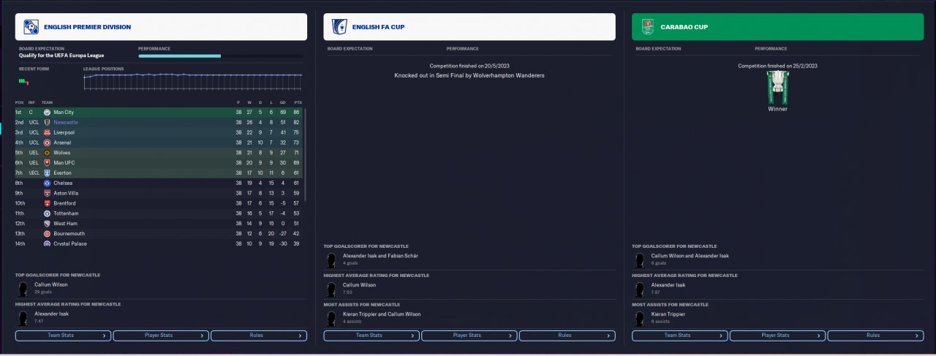Image resolution: width=936 pixels, height=356 pixels.
Task: Open Team Stats in the Carabao Cup panel
Action: (x=680, y=336)
